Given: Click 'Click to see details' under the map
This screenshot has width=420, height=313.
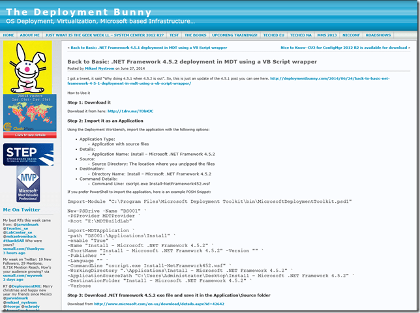Looking at the screenshot, I should tap(27, 135).
